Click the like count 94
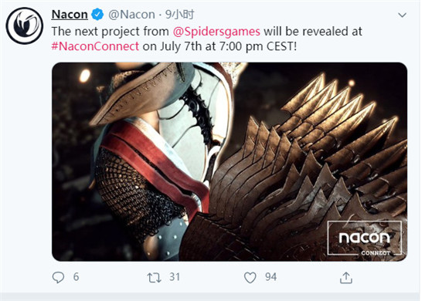This screenshot has height=301, width=425. coord(270,277)
